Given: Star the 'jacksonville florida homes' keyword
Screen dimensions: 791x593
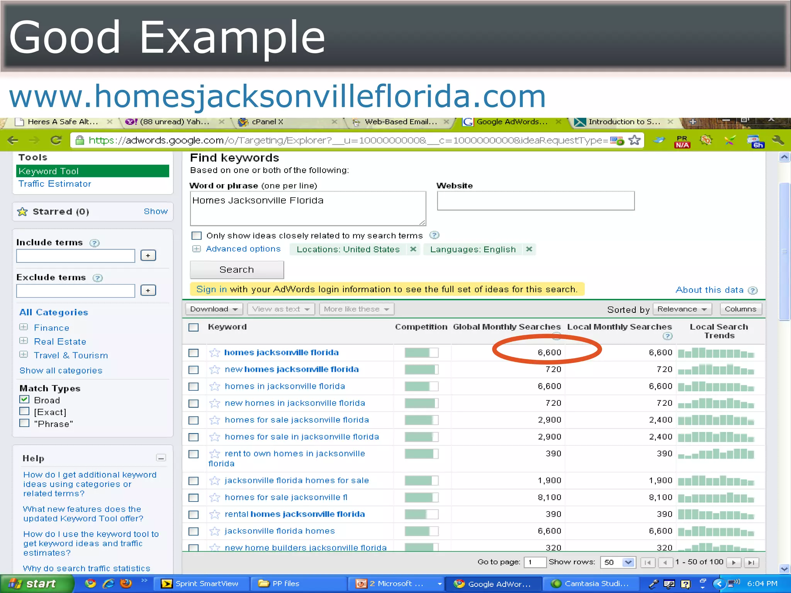Looking at the screenshot, I should tap(214, 531).
